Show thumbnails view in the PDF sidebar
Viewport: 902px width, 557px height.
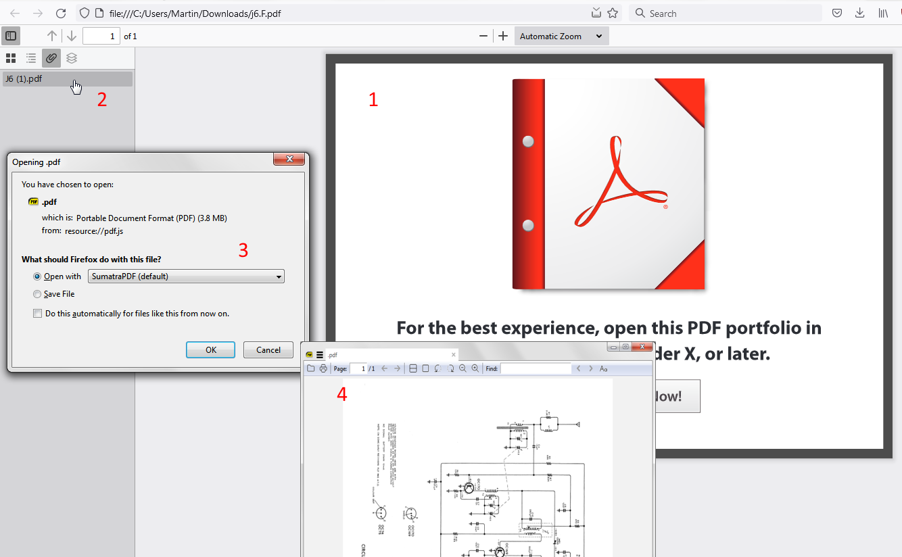[x=11, y=58]
